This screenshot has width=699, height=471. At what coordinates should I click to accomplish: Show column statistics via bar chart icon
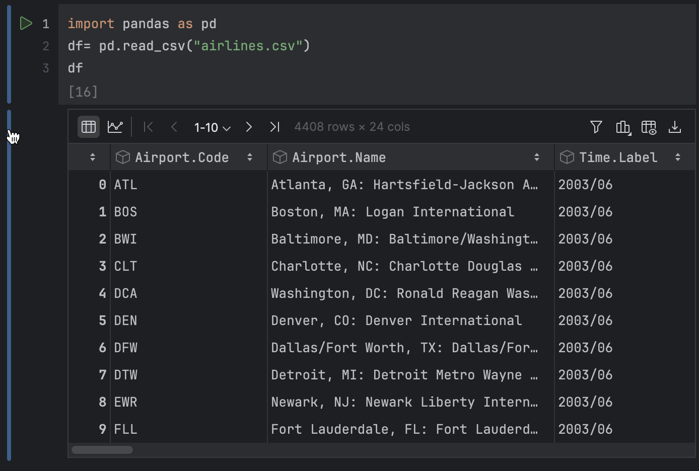pyautogui.click(x=623, y=127)
